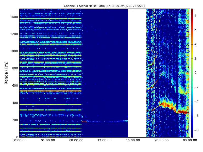203x152 pixels.
Task: Click the 04:00:00 time tick label
Action: 48,140
